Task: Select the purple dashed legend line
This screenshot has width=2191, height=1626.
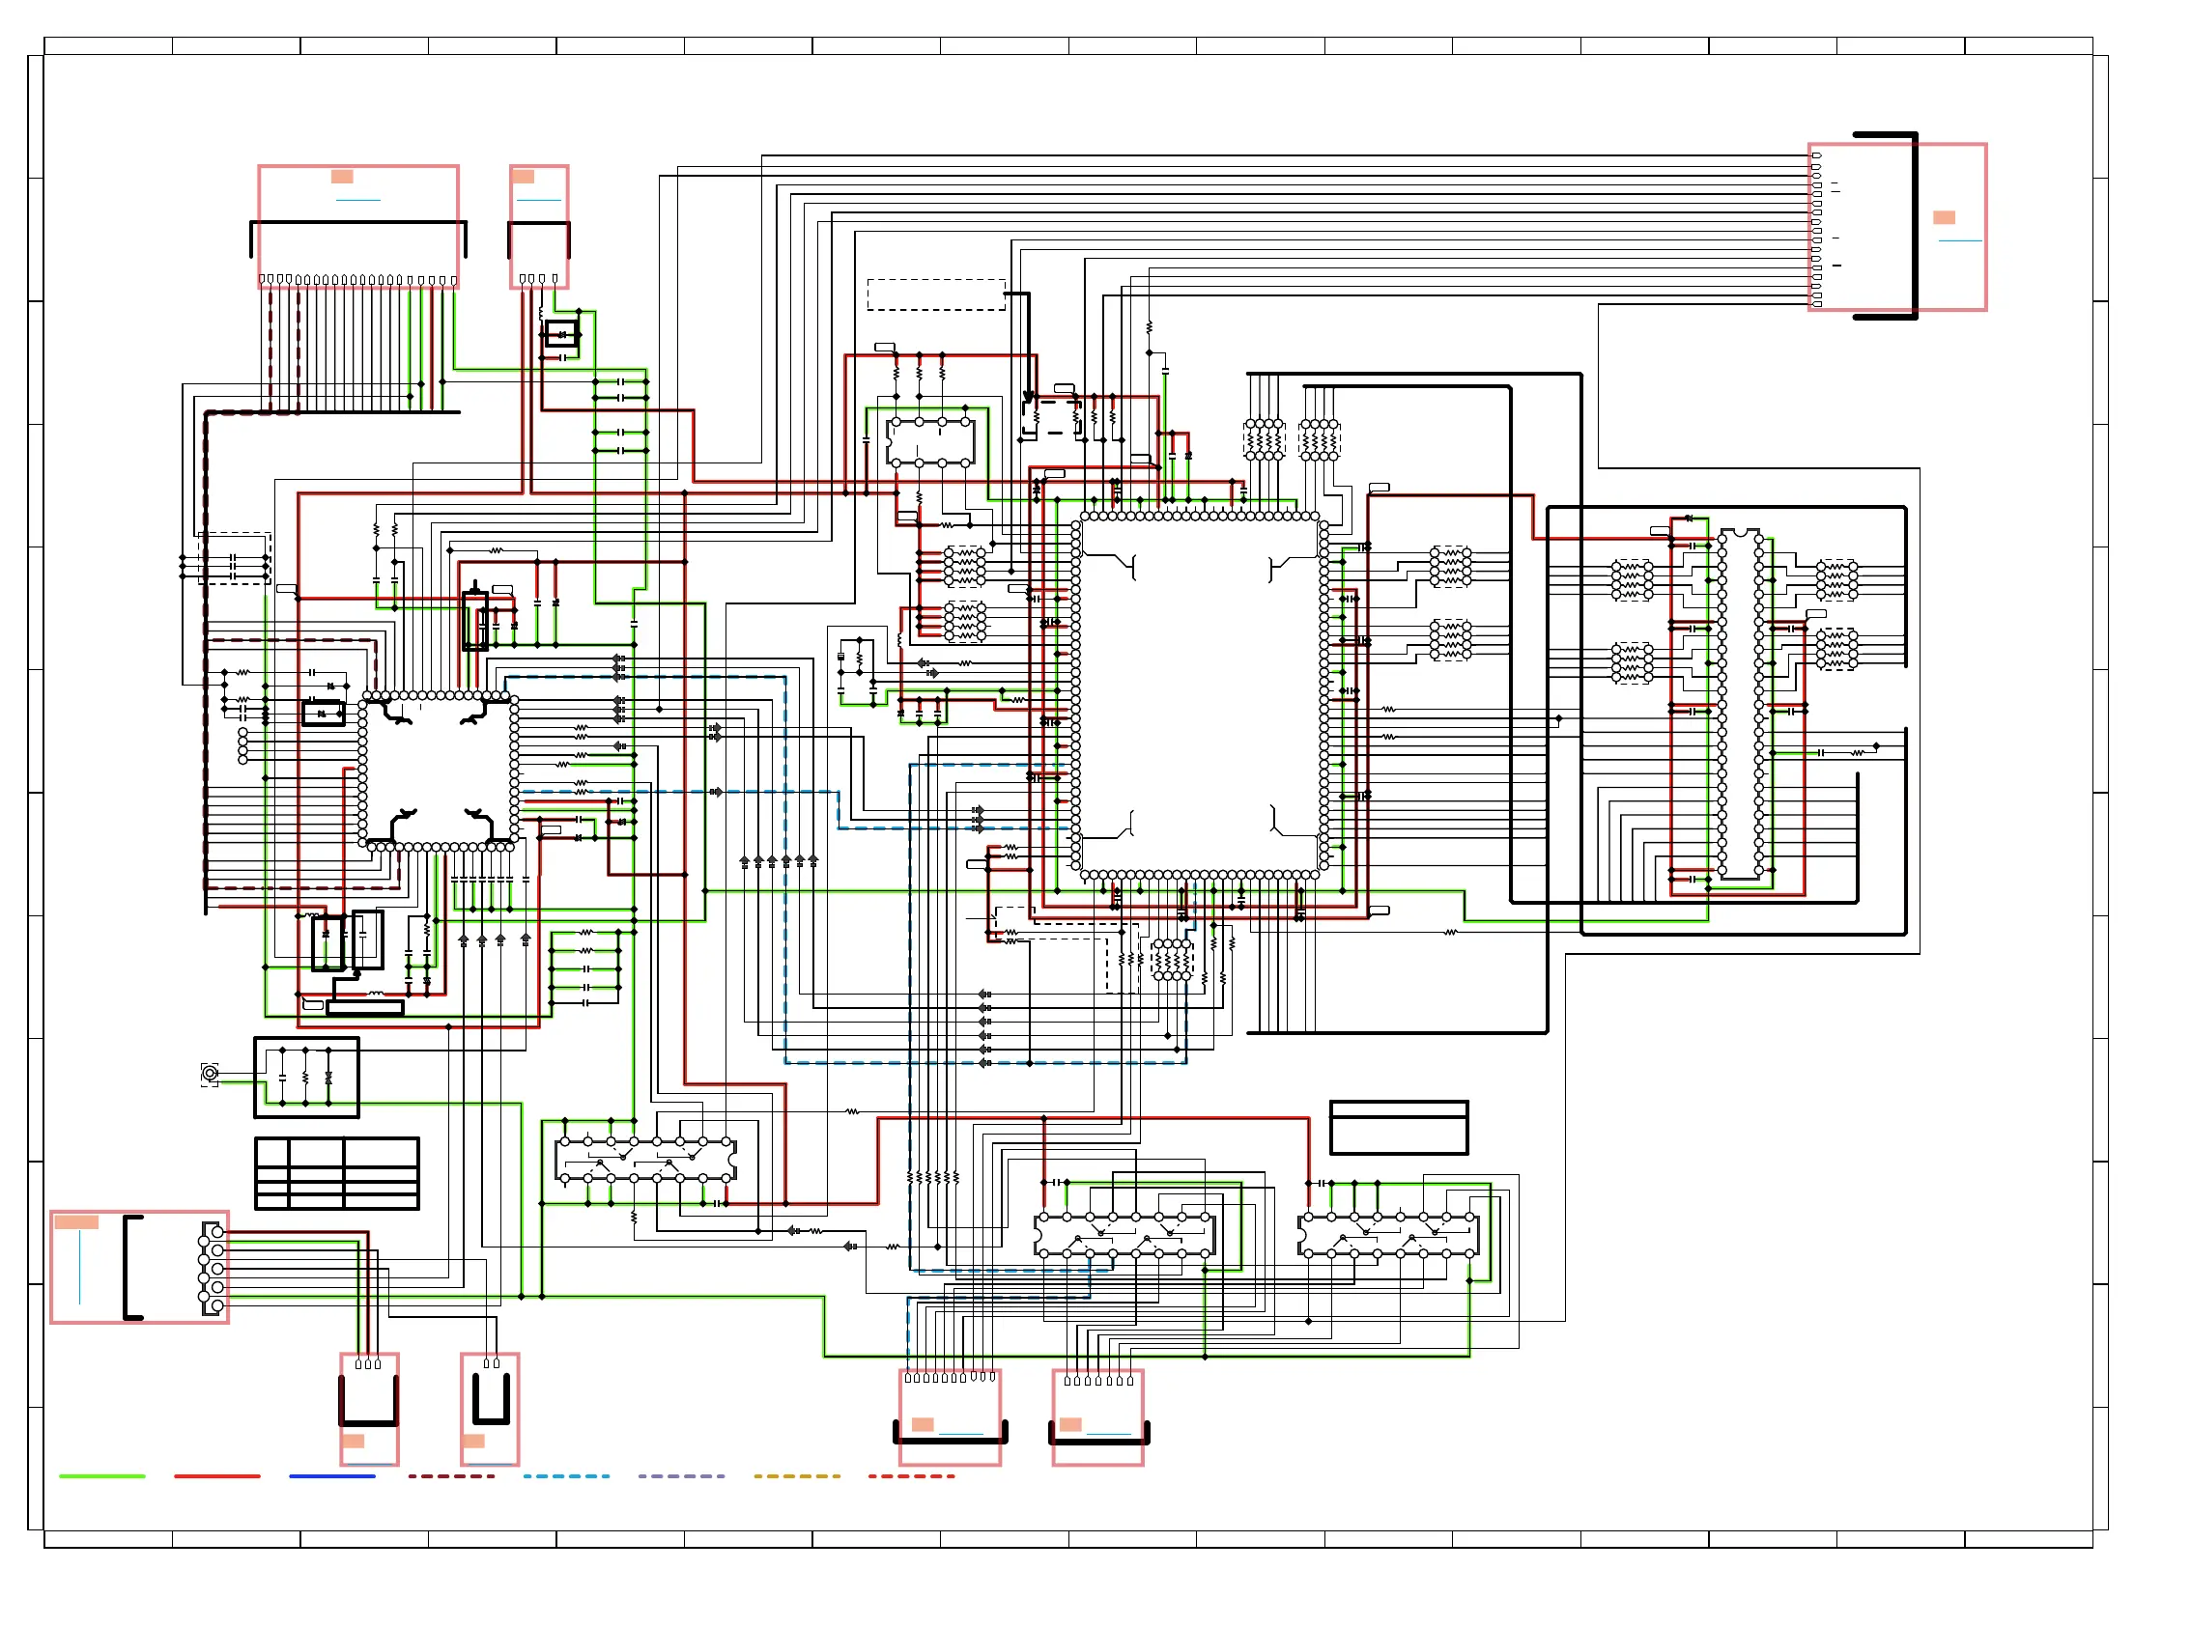Action: pos(681,1476)
